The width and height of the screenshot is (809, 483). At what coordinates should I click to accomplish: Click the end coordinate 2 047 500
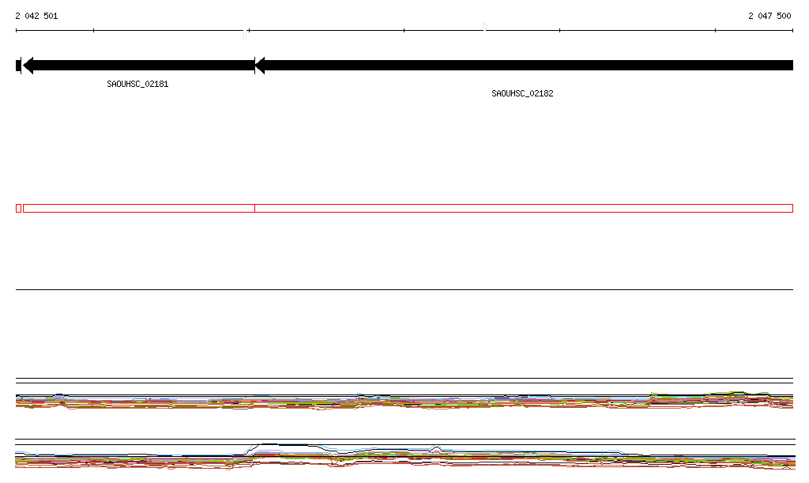[x=769, y=16]
